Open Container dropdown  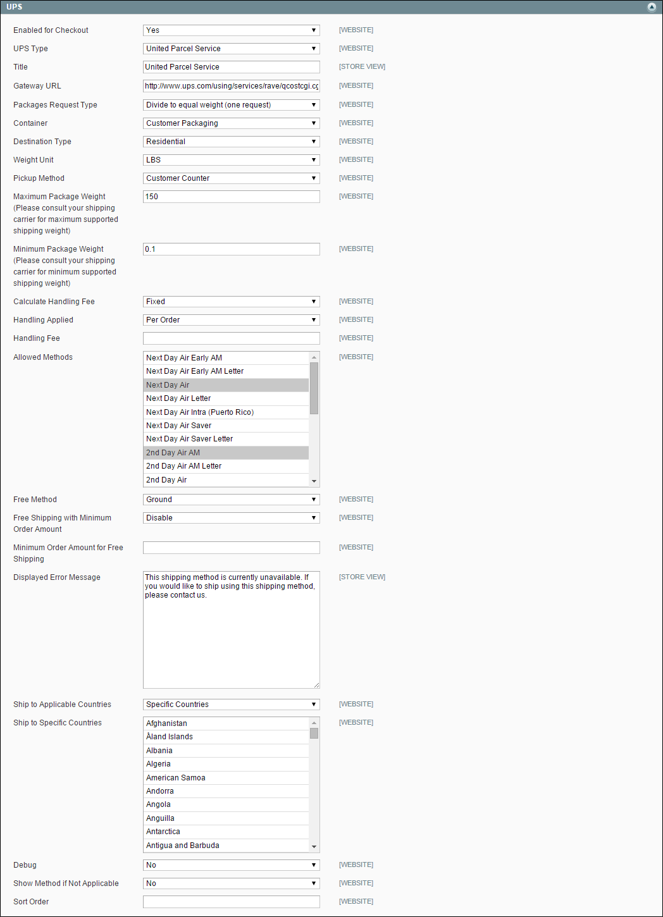pos(232,123)
